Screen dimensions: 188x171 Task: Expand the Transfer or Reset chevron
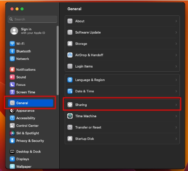click(176, 127)
